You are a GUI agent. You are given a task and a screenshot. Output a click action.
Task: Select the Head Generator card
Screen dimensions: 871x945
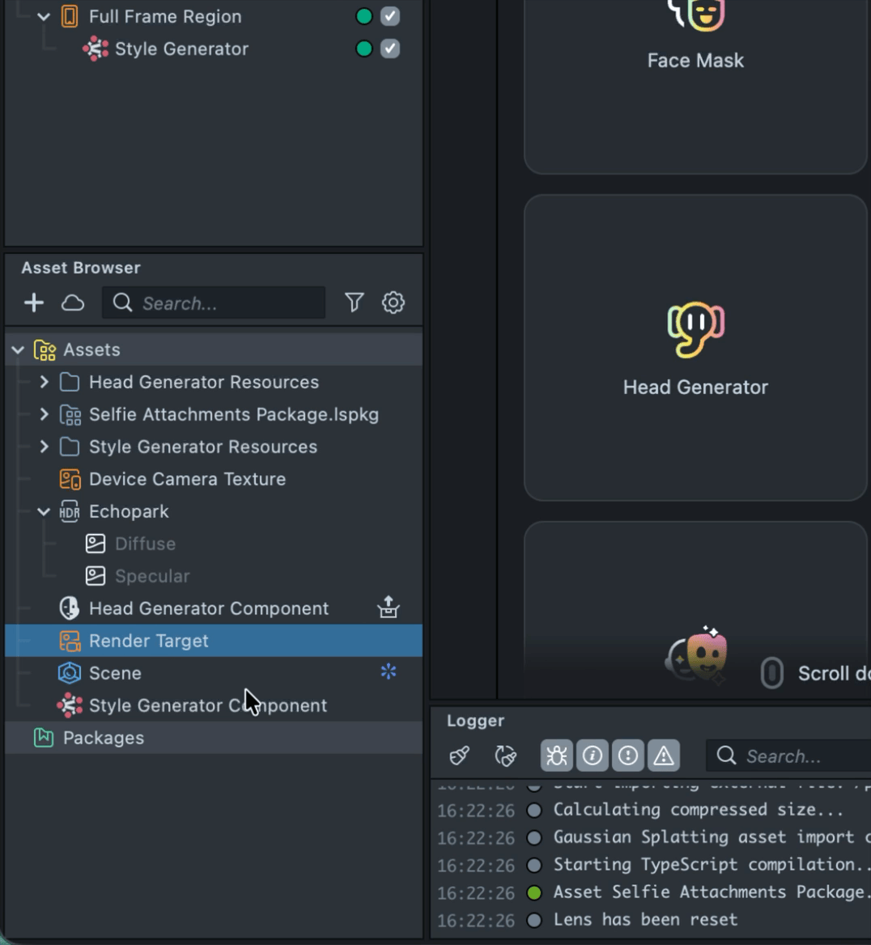(695, 348)
